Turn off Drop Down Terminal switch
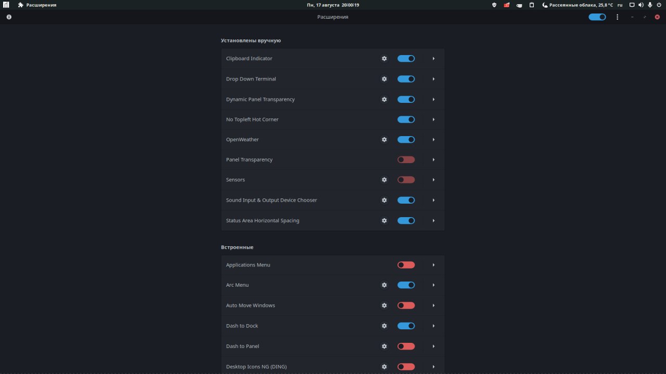The width and height of the screenshot is (666, 374). click(x=406, y=79)
